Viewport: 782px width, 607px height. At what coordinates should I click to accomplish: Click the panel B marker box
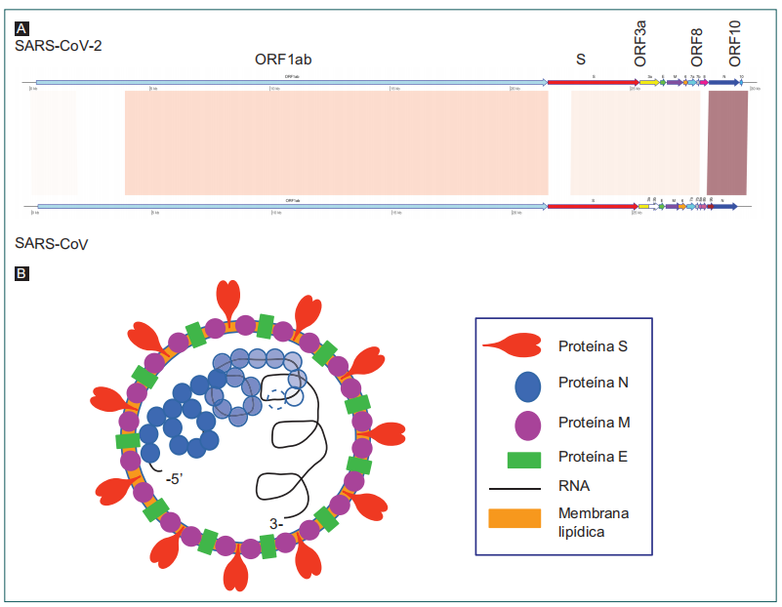(x=21, y=274)
